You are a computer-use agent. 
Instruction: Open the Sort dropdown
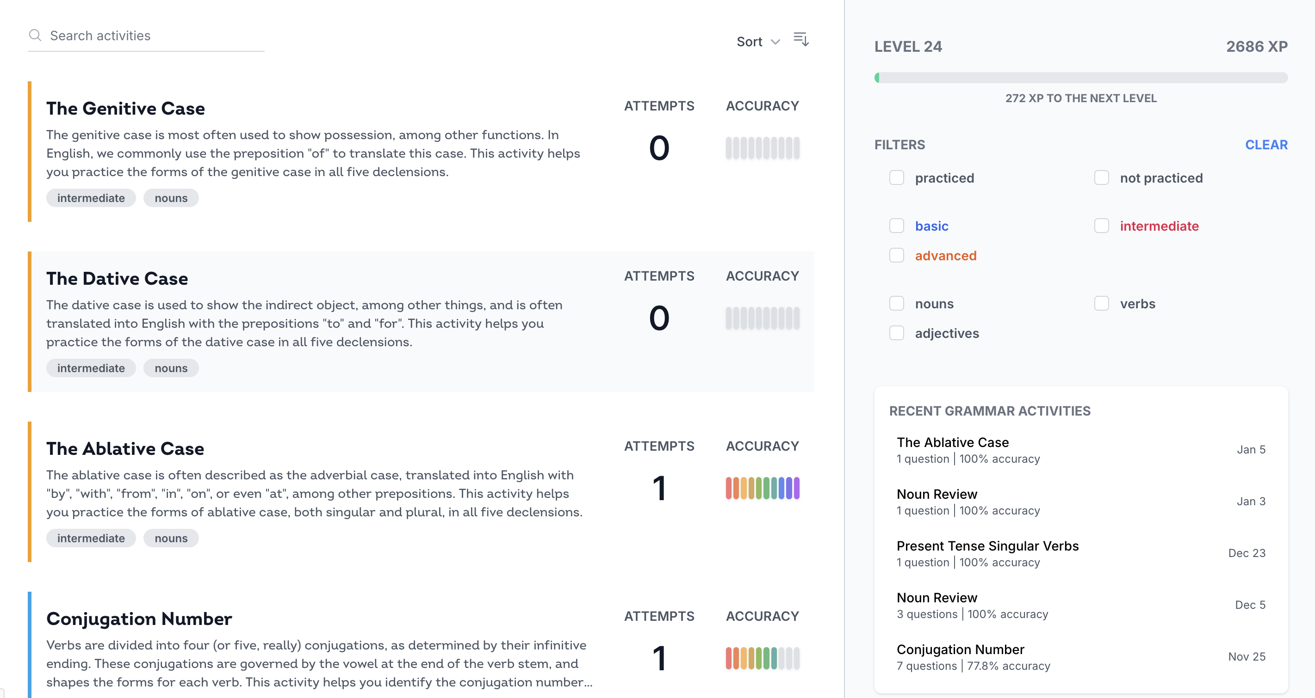click(757, 42)
